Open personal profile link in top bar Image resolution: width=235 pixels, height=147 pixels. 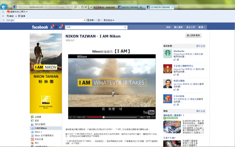click(x=178, y=27)
